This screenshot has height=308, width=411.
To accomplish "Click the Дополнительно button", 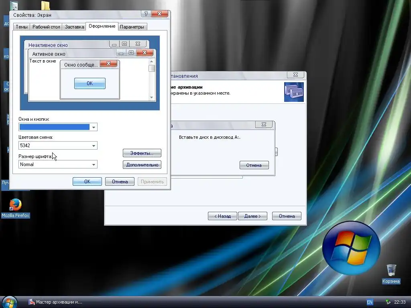I will (142, 165).
